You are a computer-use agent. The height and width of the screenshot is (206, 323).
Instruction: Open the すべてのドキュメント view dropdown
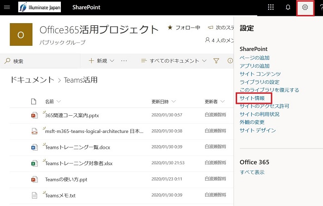tap(174, 61)
